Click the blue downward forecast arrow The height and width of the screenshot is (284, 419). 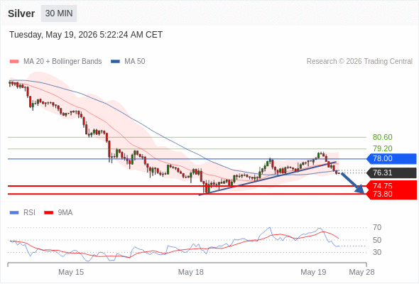pos(353,183)
